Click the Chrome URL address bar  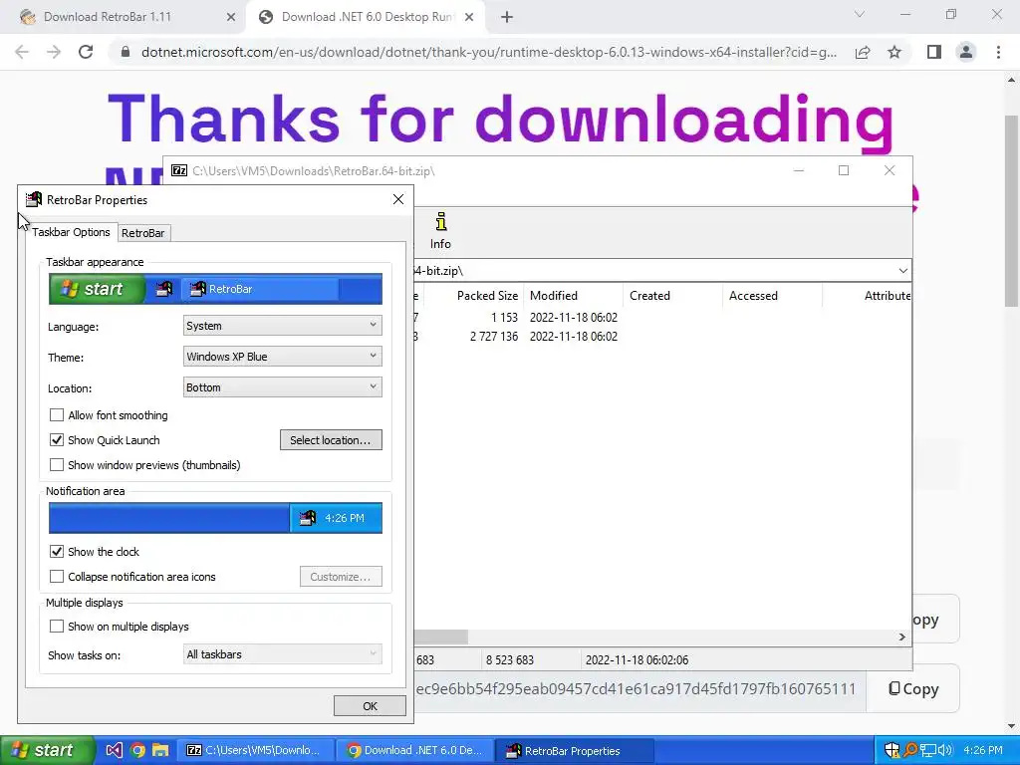coord(488,52)
